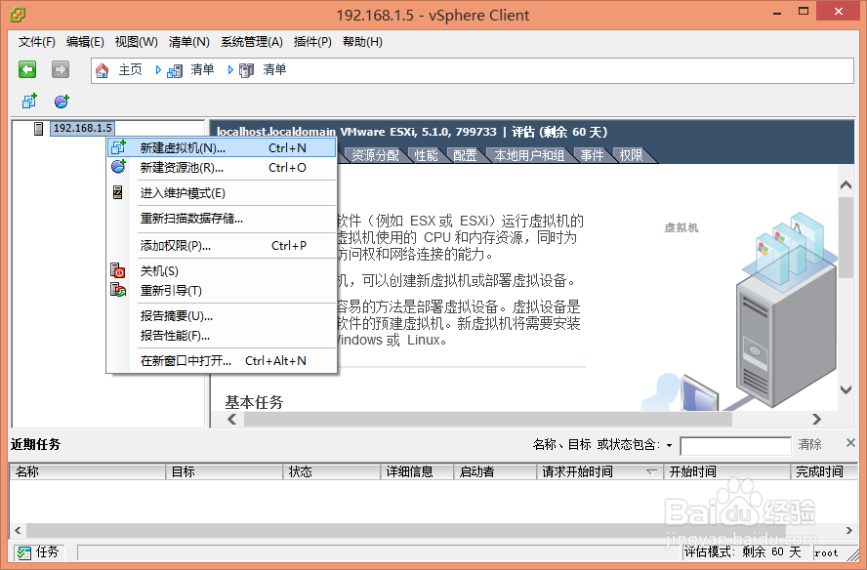This screenshot has width=867, height=570.
Task: Expand dropdown arrow before second 清单 breadcrumb
Action: pyautogui.click(x=230, y=70)
